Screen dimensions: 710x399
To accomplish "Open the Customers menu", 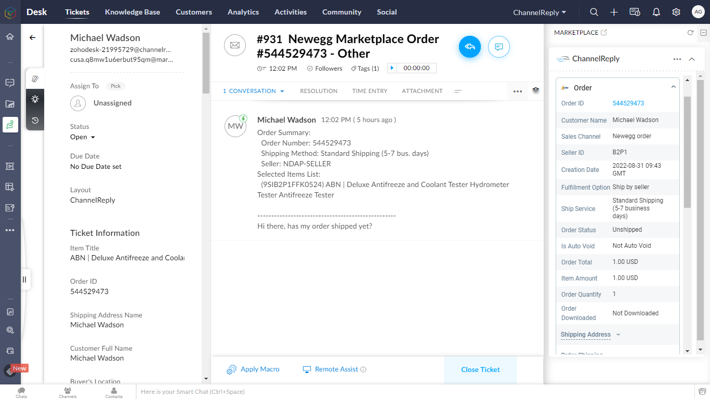I will 194,12.
